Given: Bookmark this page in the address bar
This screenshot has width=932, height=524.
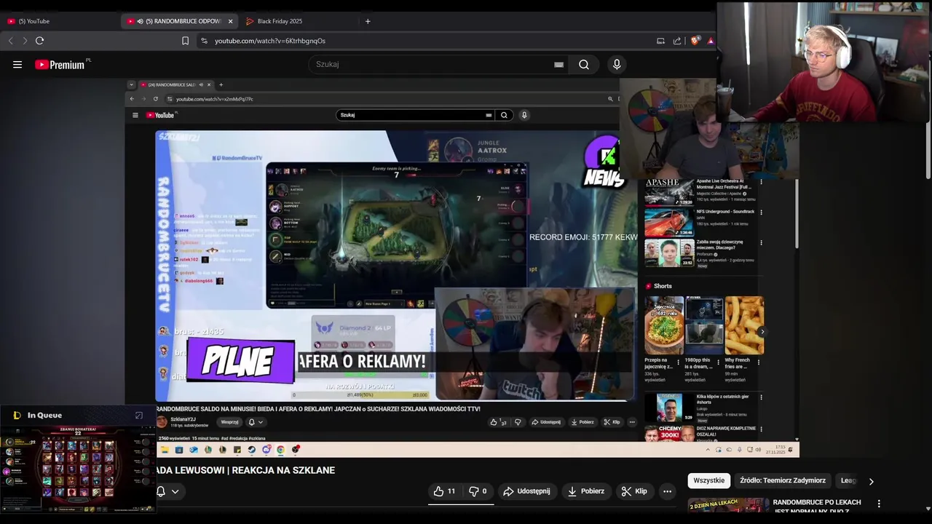Looking at the screenshot, I should point(185,41).
